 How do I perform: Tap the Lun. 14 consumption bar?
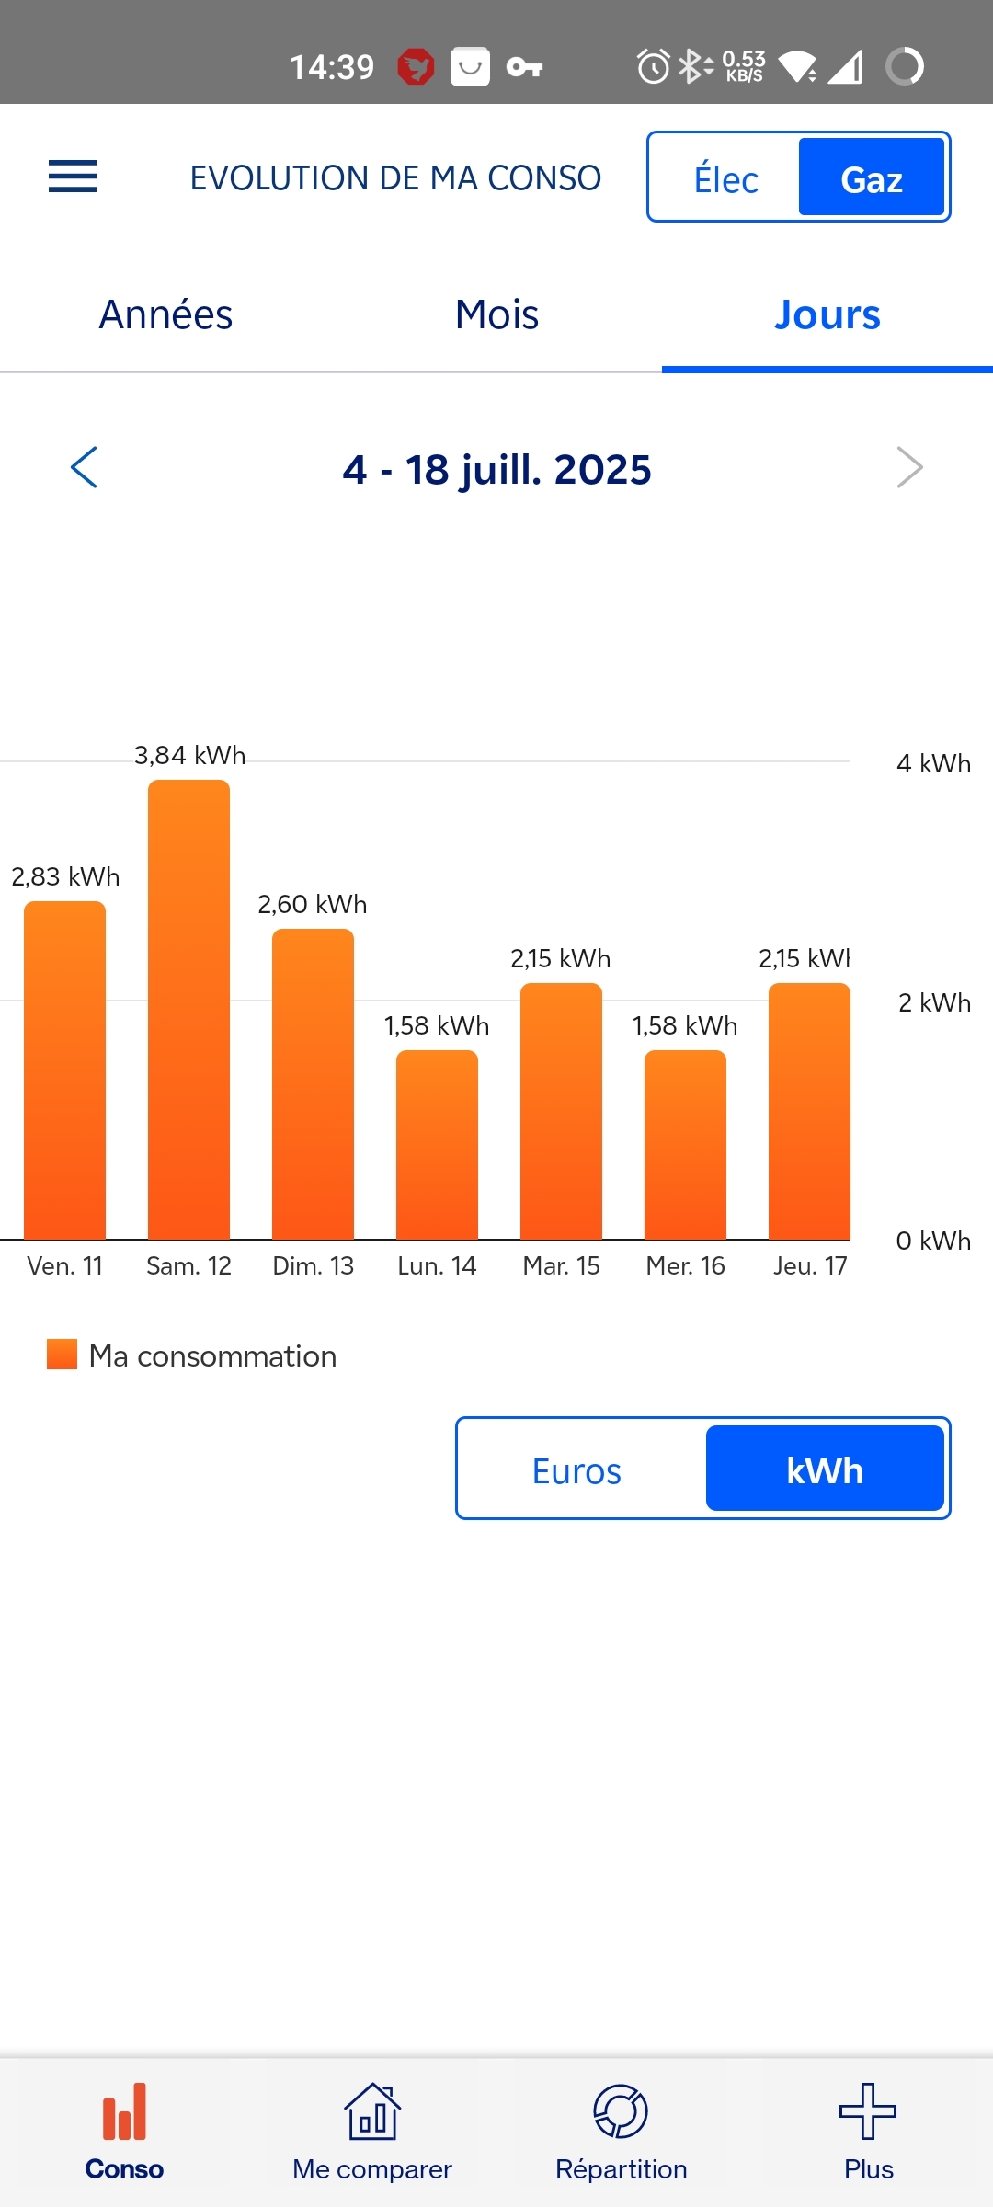[x=437, y=1144]
